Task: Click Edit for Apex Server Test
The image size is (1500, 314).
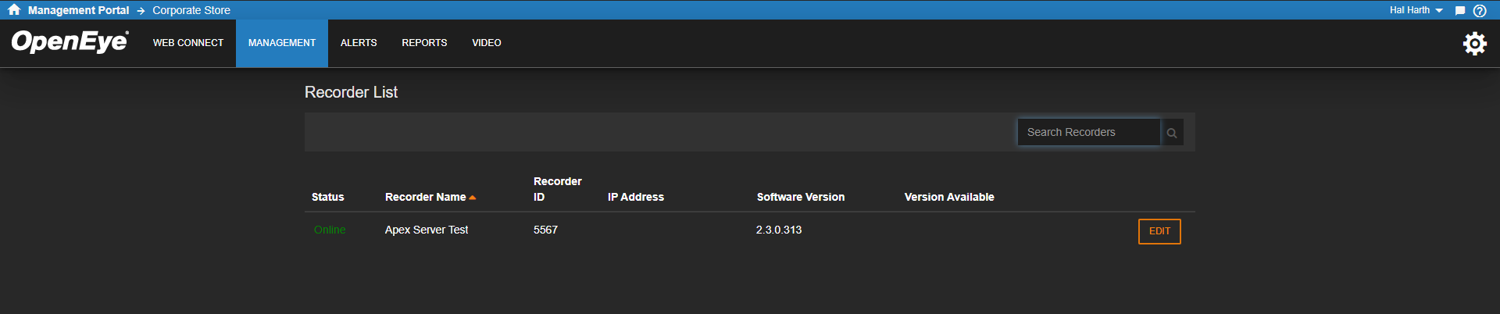Action: 1159,231
